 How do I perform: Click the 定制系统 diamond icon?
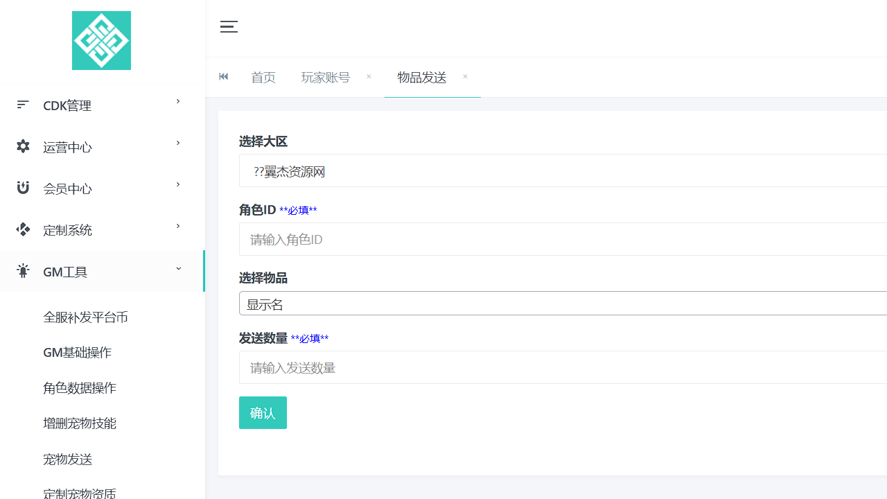click(23, 229)
